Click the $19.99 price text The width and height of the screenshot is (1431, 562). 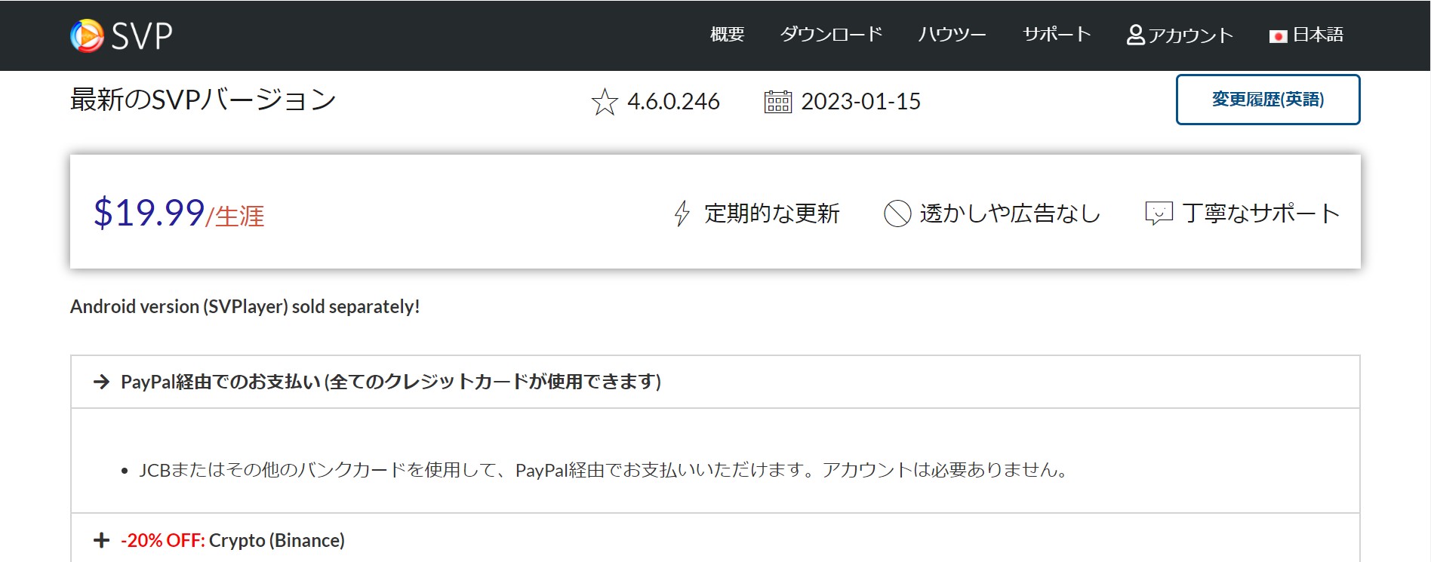(x=149, y=212)
